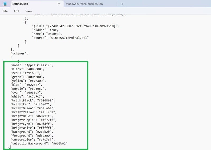The height and width of the screenshot is (150, 211).
Task: Open the View menu
Action: pos(29,11)
